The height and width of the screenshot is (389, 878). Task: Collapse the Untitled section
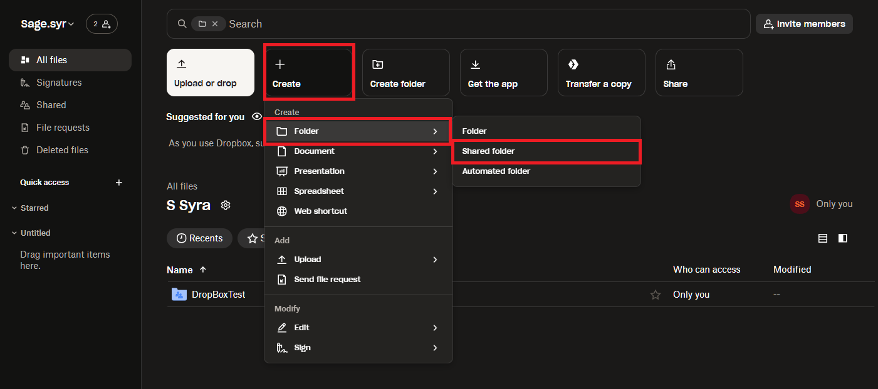click(14, 233)
